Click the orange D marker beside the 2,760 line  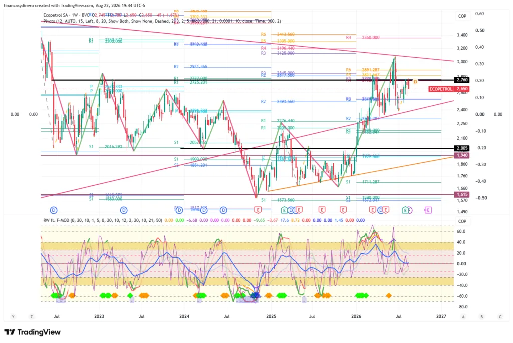[415, 82]
